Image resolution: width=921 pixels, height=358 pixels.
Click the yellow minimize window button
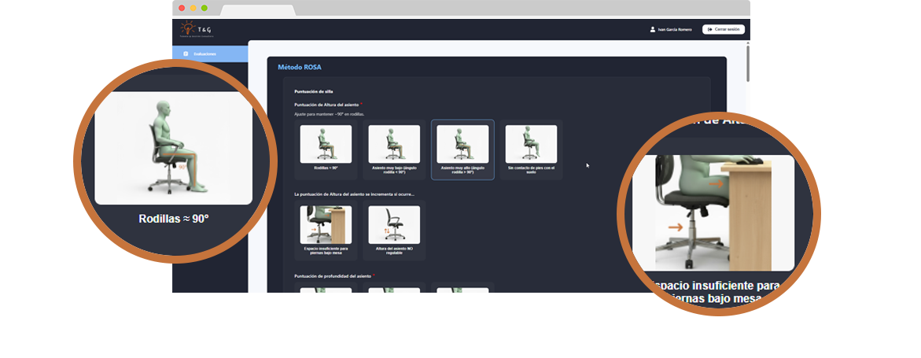[x=193, y=8]
